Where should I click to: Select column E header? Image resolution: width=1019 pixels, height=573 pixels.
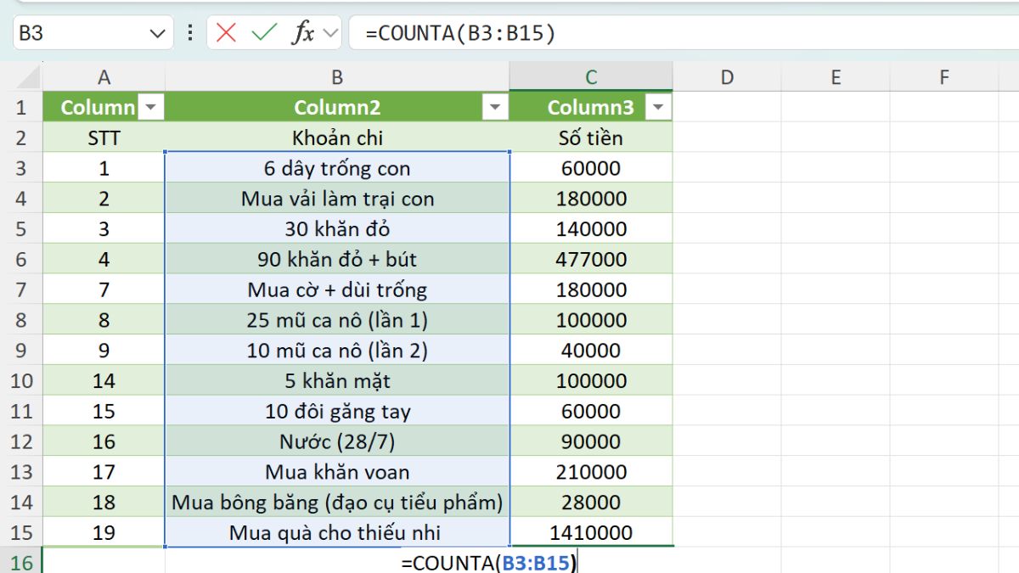(x=836, y=77)
